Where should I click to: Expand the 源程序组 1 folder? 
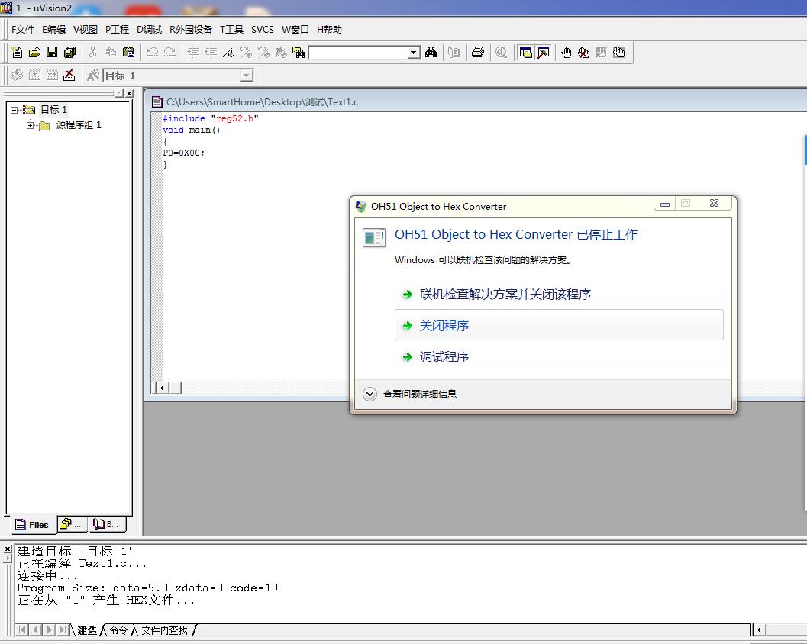point(30,125)
